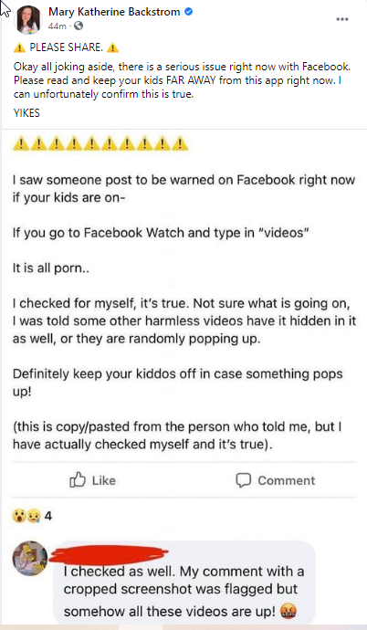Open the 44m post timestamp
Image resolution: width=367 pixels, height=630 pixels.
(x=57, y=26)
